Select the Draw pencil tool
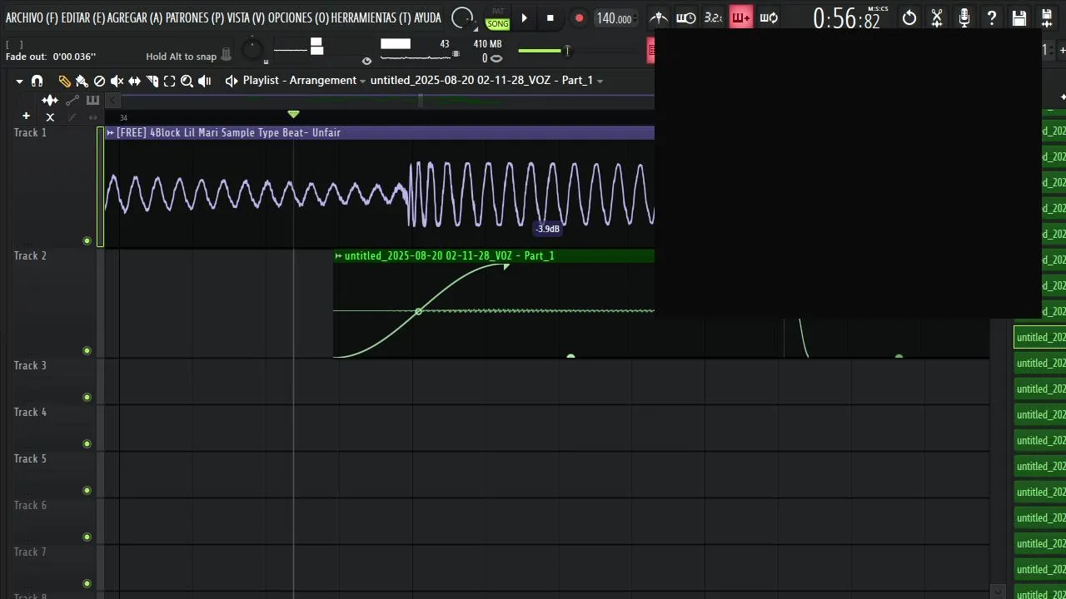This screenshot has height=599, width=1066. [64, 81]
